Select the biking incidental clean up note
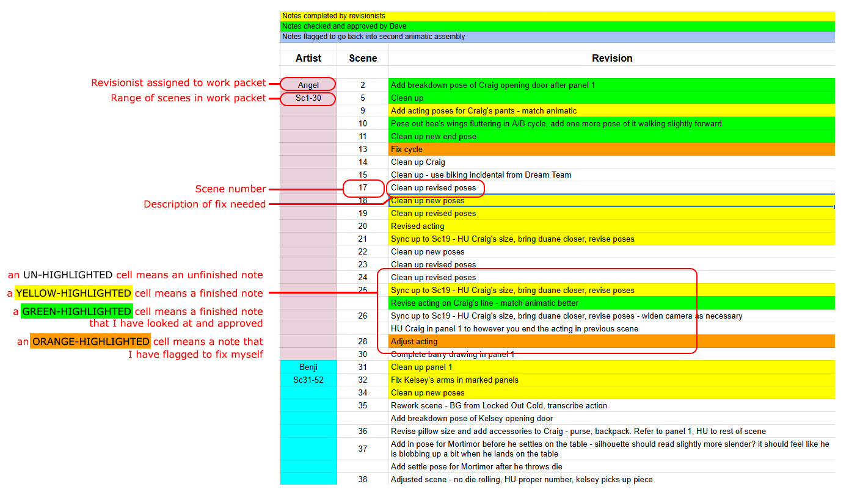This screenshot has width=849, height=495. pyautogui.click(x=612, y=175)
